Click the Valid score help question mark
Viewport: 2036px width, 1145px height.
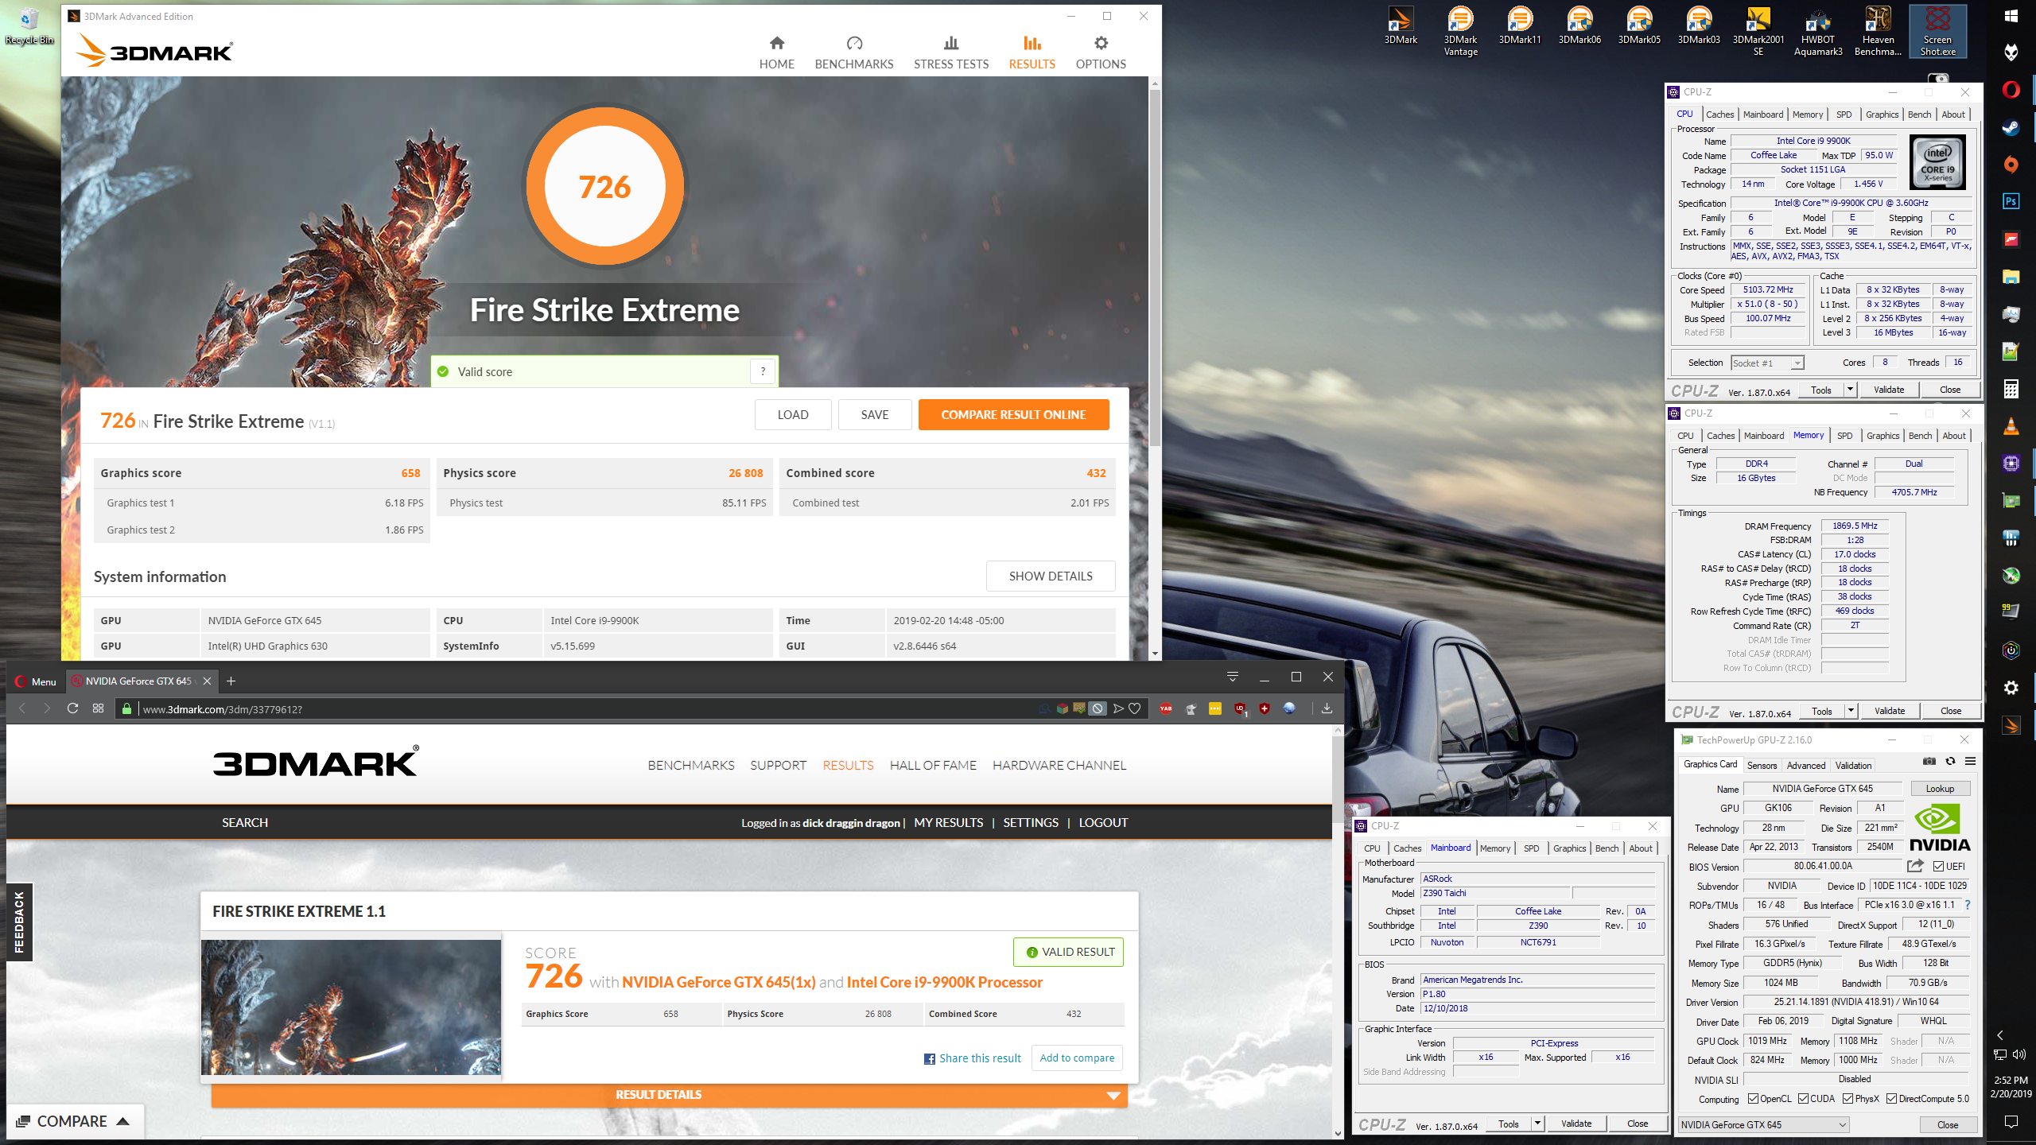click(x=763, y=371)
